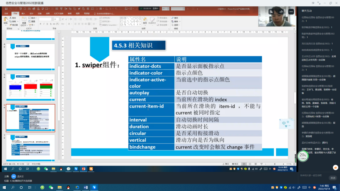Click the Windows Start button at bottom
The height and width of the screenshot is (191, 340).
point(4,187)
